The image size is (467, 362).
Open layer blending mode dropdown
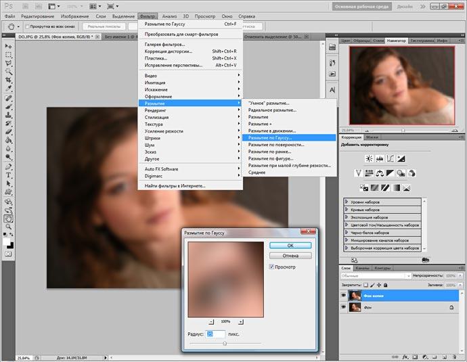pyautogui.click(x=376, y=276)
